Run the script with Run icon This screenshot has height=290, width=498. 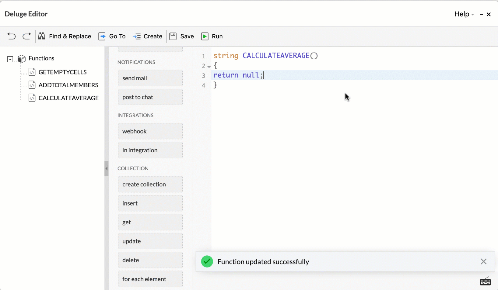coord(205,36)
